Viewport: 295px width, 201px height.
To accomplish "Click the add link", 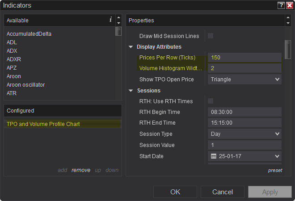I will click(x=63, y=170).
